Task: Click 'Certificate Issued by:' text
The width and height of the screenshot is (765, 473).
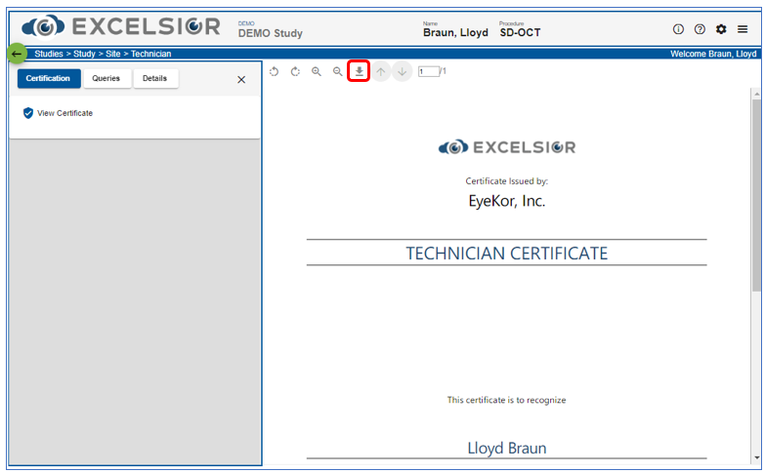Action: 507,181
